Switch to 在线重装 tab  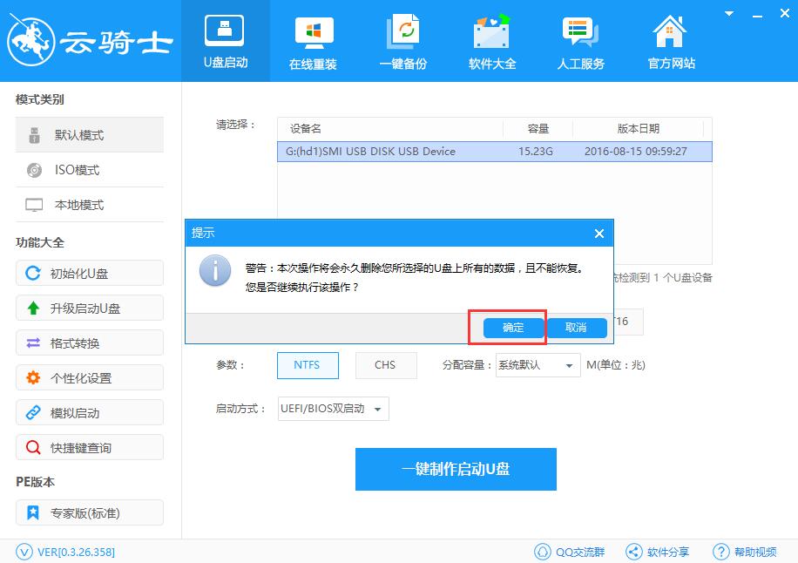coord(313,41)
